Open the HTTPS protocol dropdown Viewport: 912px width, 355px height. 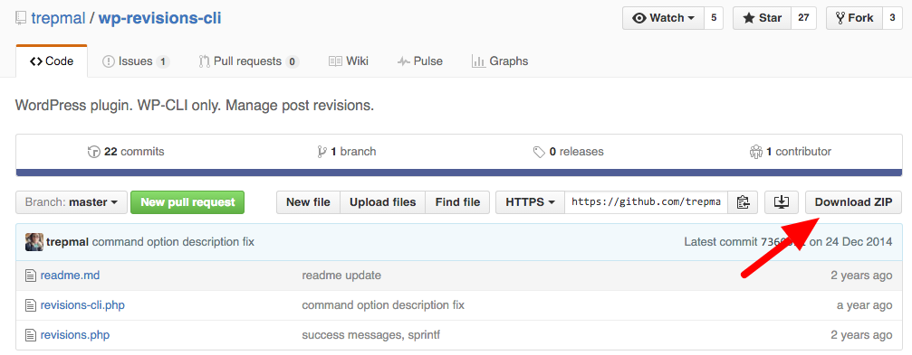[x=530, y=202]
